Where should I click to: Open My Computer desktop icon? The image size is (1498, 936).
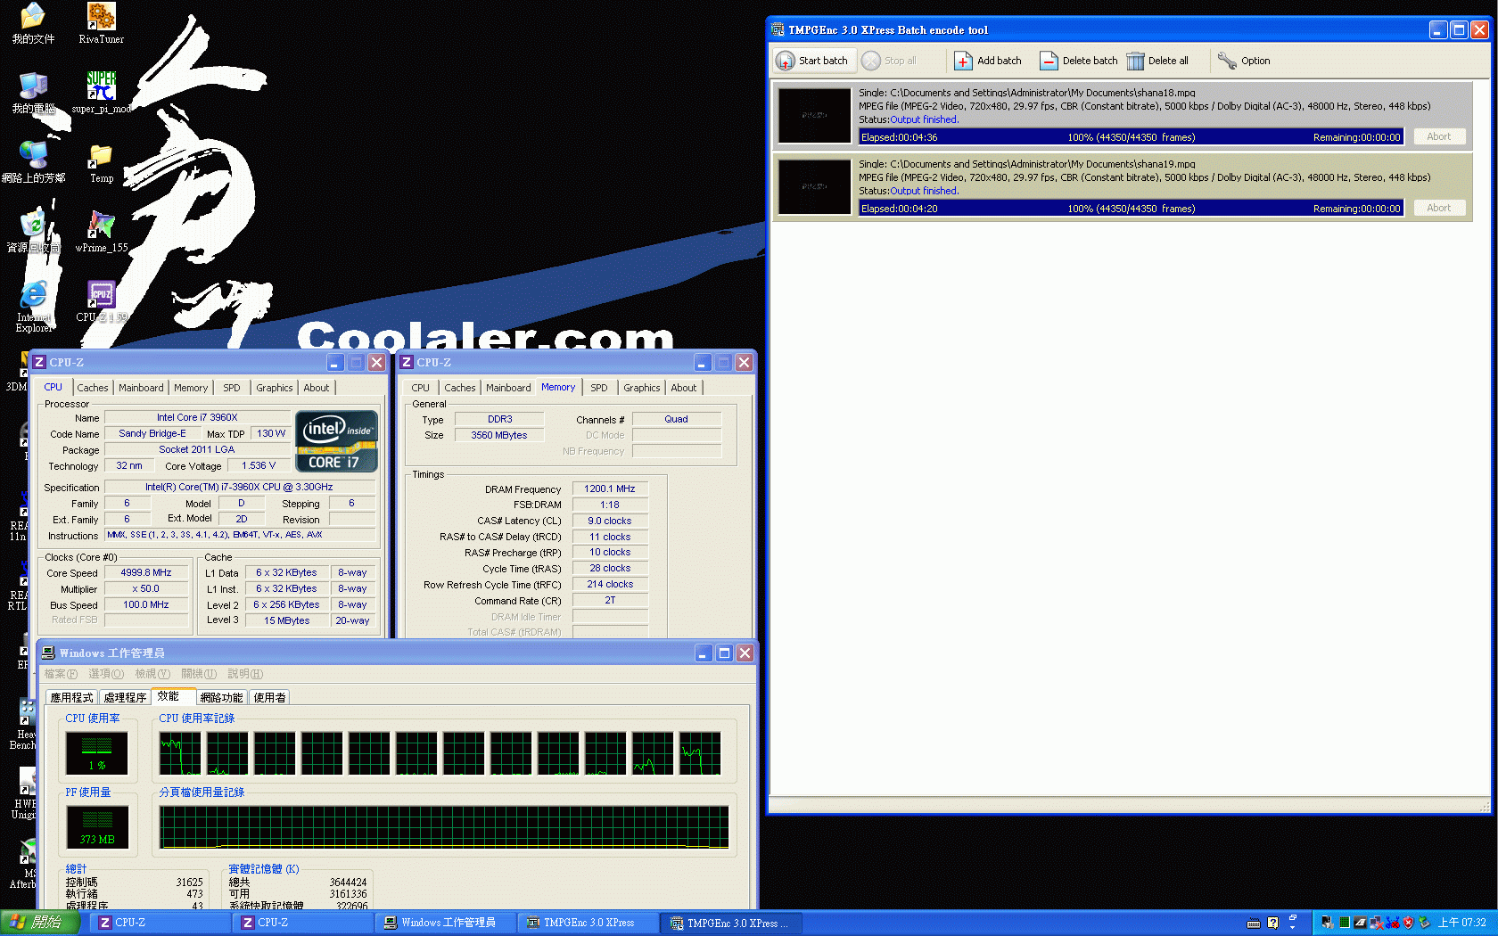[x=33, y=93]
